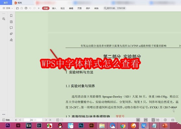Go to the first page

tap(16, 120)
